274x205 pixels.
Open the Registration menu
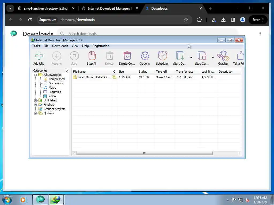pos(101,46)
